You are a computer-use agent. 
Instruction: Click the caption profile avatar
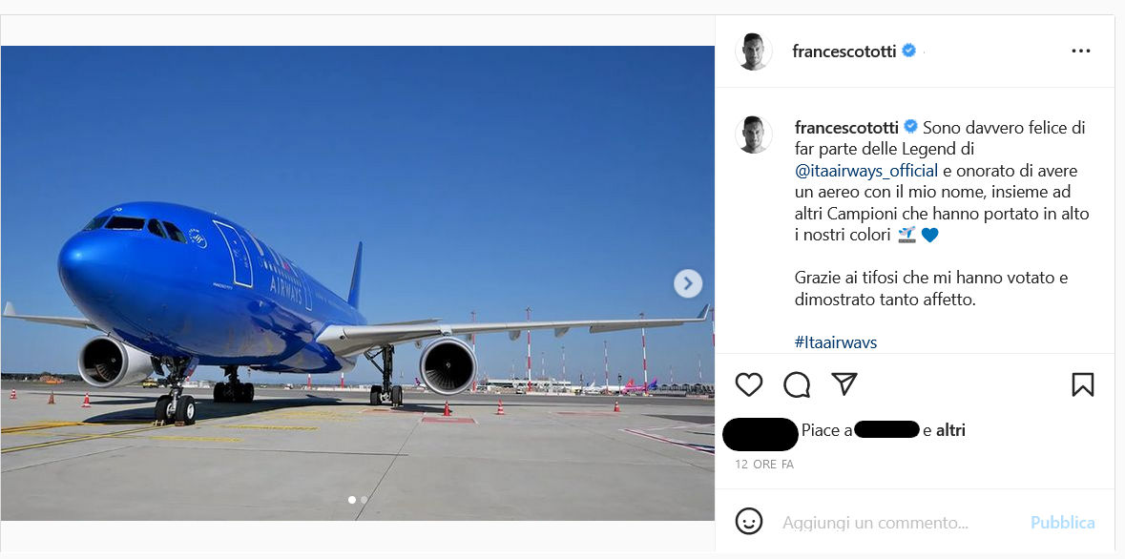pos(753,135)
